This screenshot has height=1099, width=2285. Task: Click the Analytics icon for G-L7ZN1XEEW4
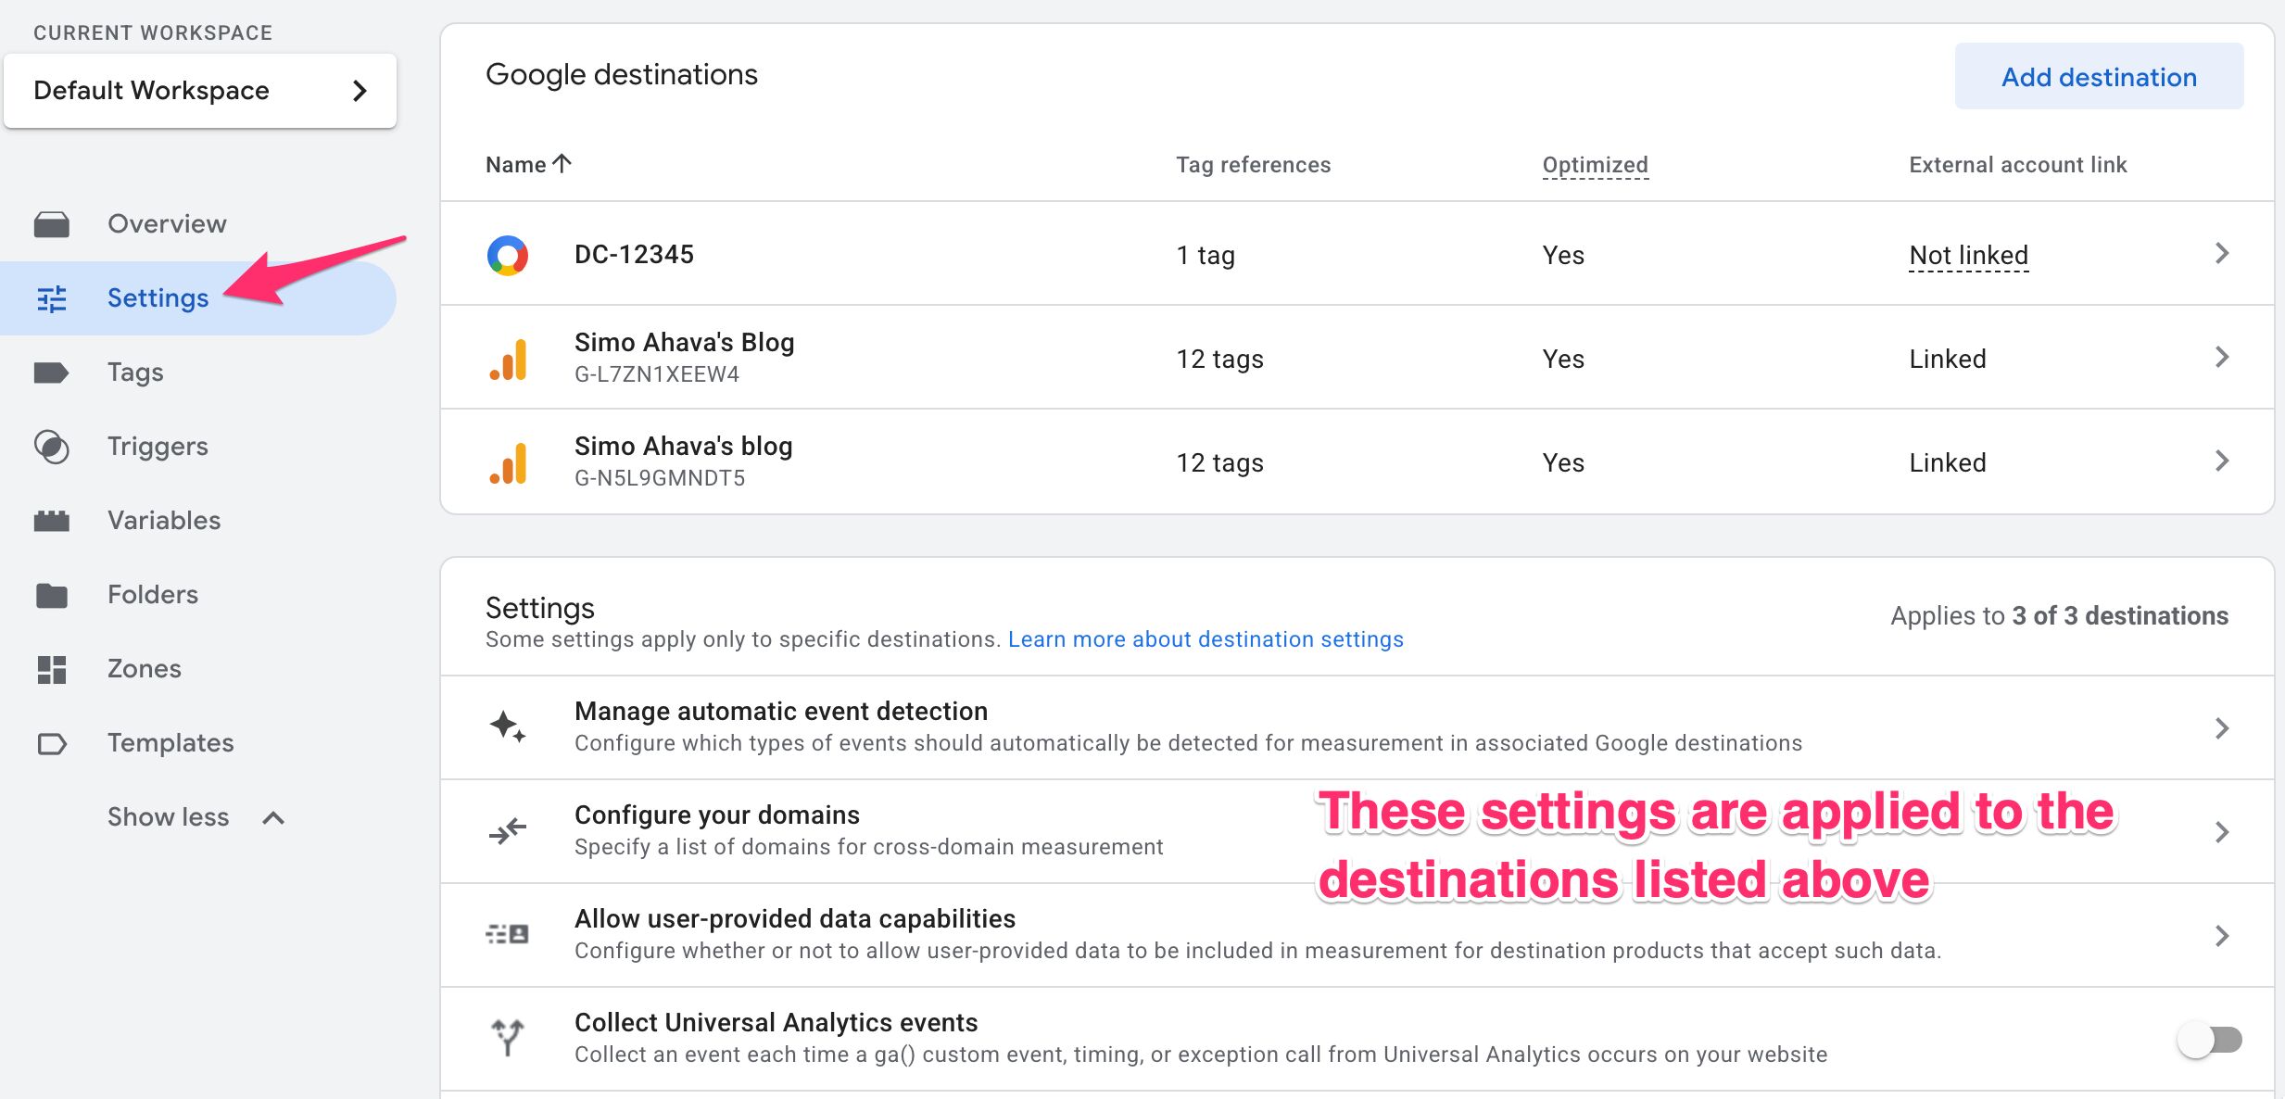[x=508, y=360]
